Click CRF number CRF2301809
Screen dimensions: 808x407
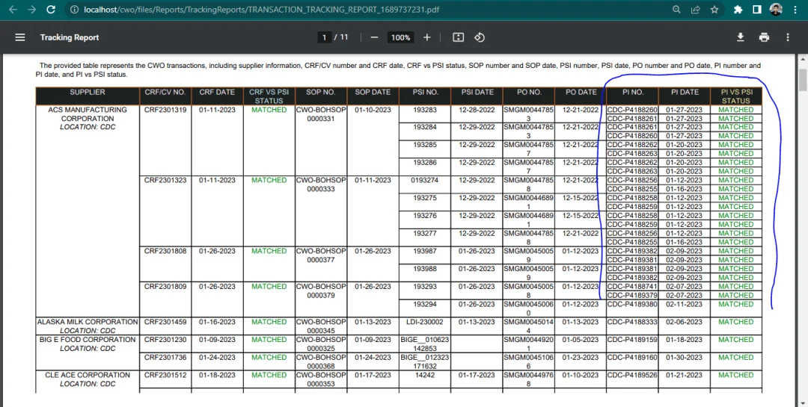(x=165, y=287)
